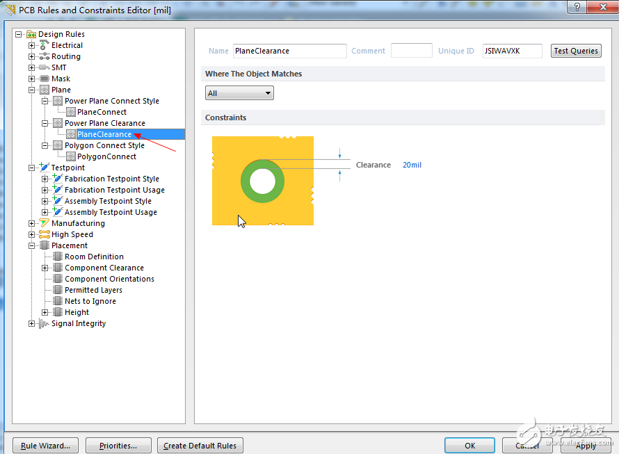This screenshot has width=619, height=454.
Task: Confirm with the OK button
Action: [x=469, y=446]
